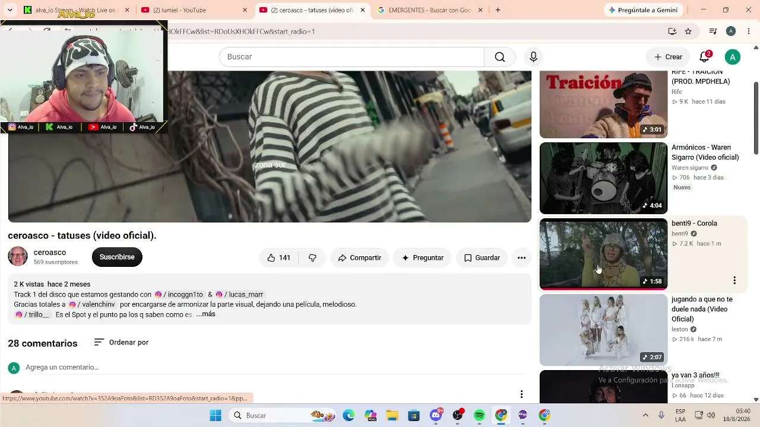The image size is (760, 427).
Task: Expand description with ...más
Action: (206, 314)
